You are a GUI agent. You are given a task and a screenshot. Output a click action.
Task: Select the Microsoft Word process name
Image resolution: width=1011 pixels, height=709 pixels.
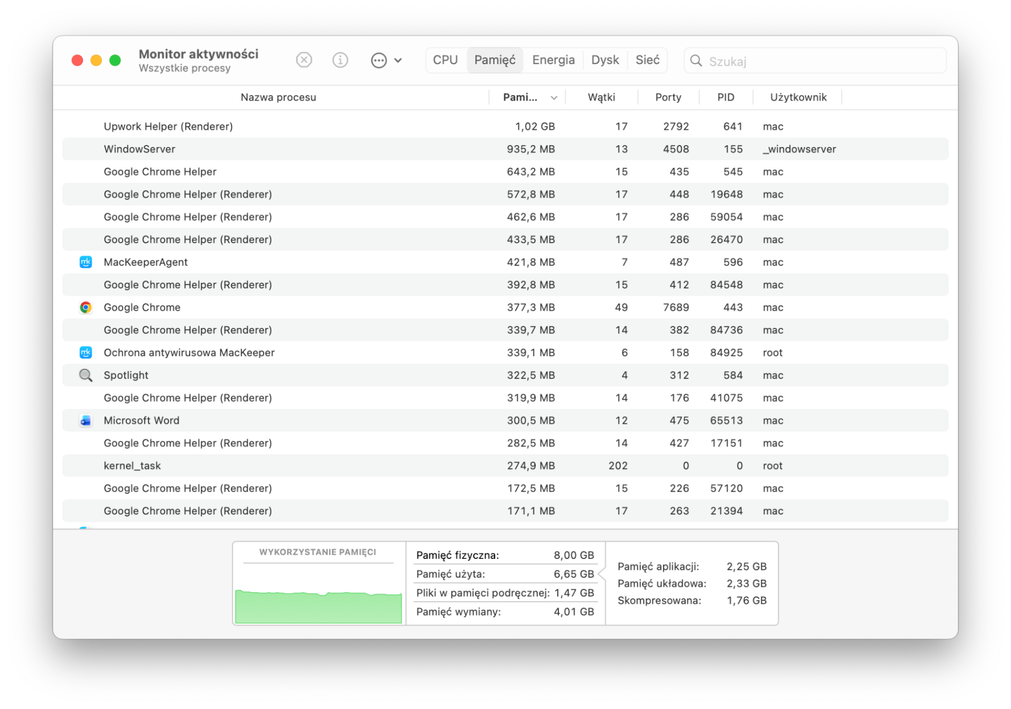point(142,420)
